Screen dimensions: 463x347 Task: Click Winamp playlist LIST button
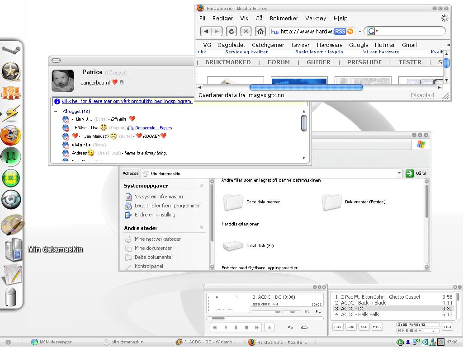447,327
